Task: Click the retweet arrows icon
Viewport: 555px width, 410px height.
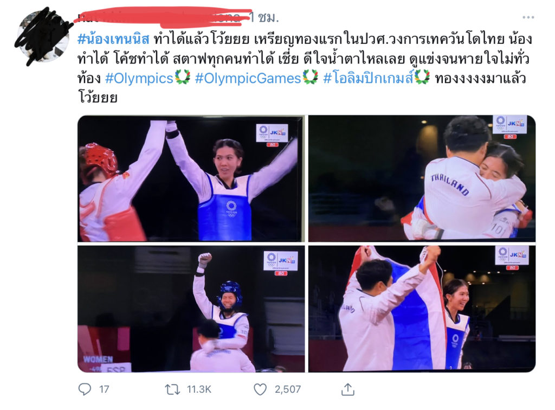Action: (x=172, y=389)
